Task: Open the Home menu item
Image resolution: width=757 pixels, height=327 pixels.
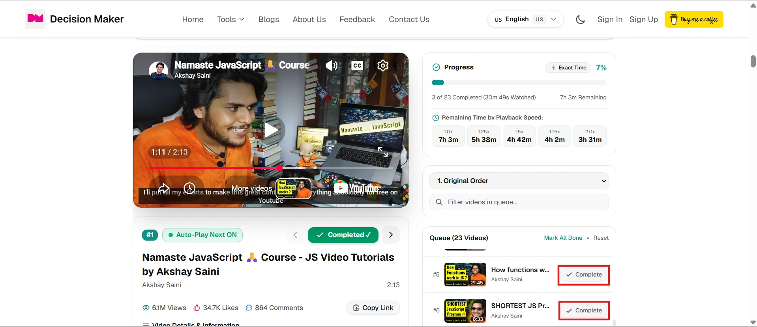Action: 193,19
